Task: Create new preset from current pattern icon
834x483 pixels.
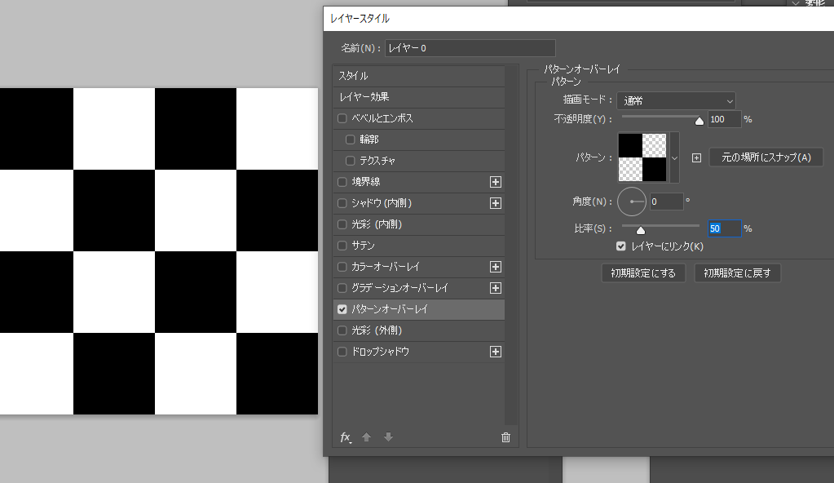Action: coord(696,157)
